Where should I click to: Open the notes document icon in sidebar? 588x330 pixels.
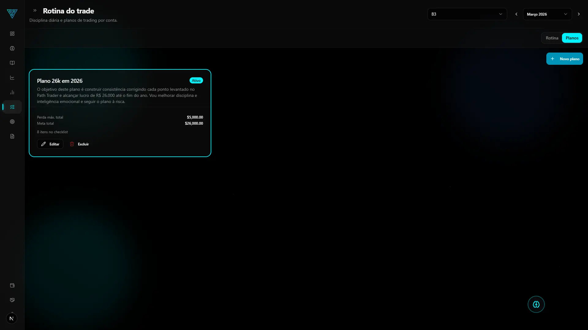[12, 136]
